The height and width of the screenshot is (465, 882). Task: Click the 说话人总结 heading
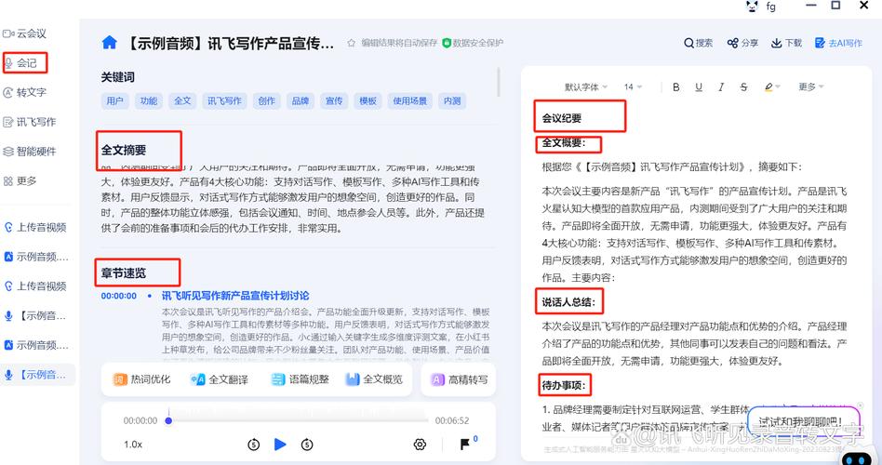[x=568, y=302]
